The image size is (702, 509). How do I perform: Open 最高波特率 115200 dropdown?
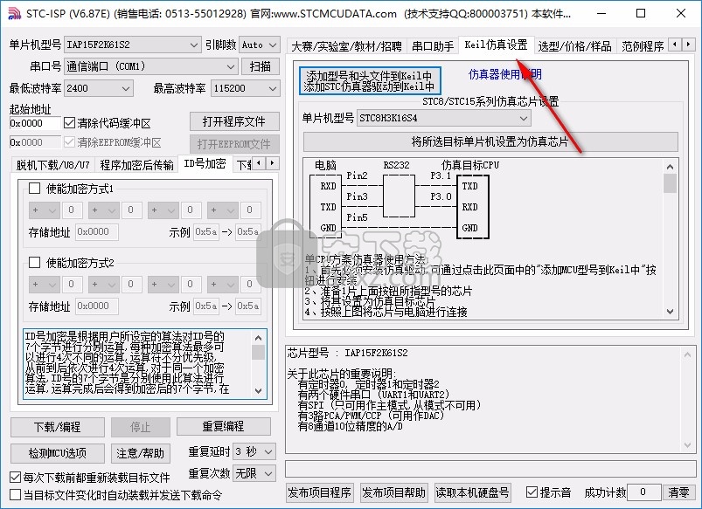coord(246,88)
